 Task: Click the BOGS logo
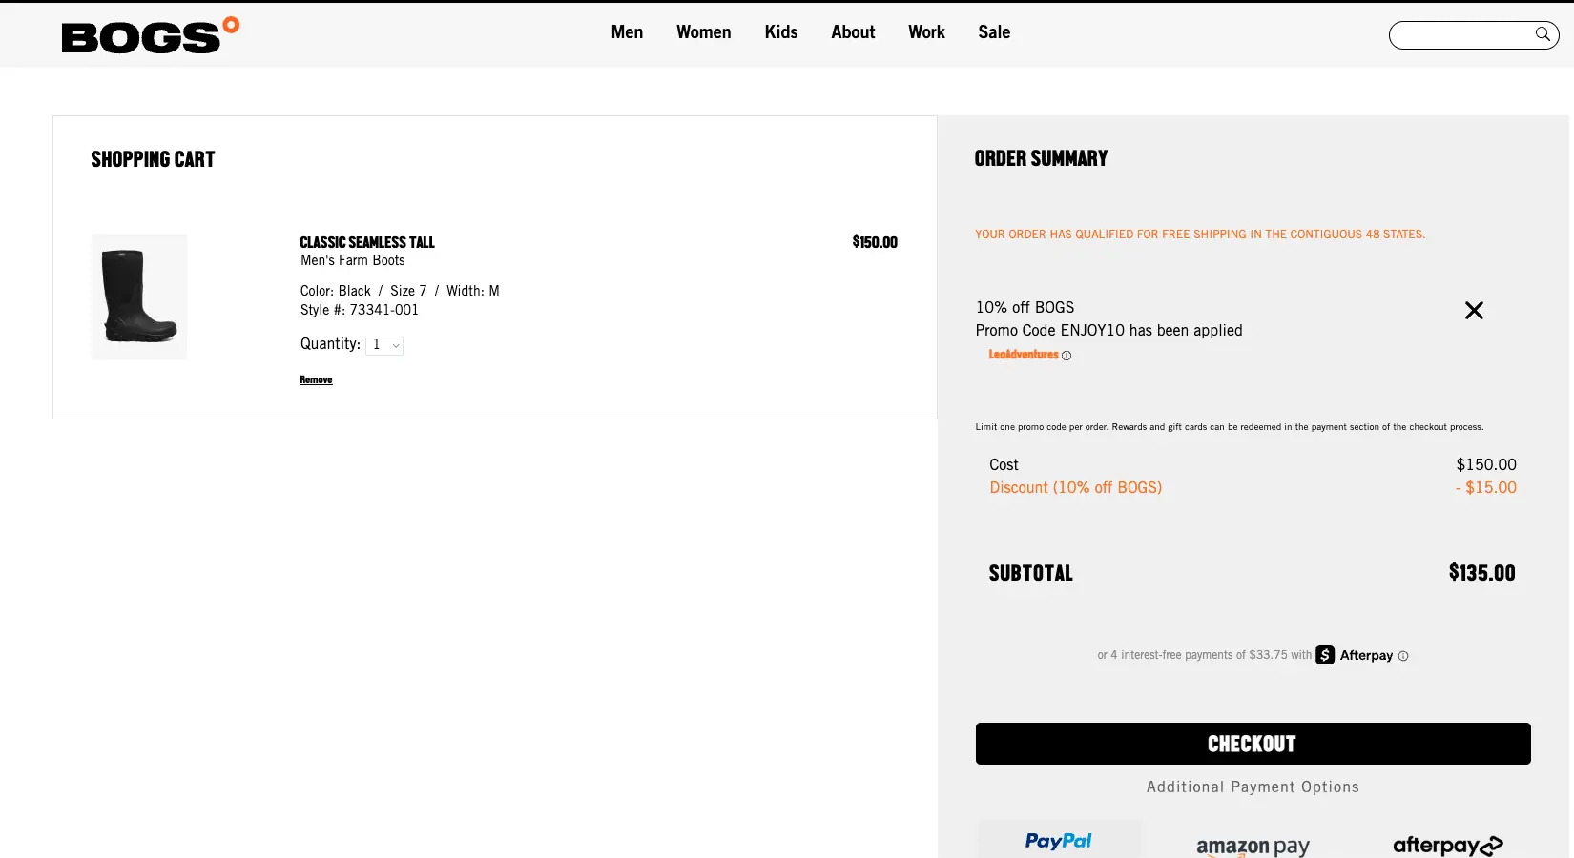pos(150,35)
